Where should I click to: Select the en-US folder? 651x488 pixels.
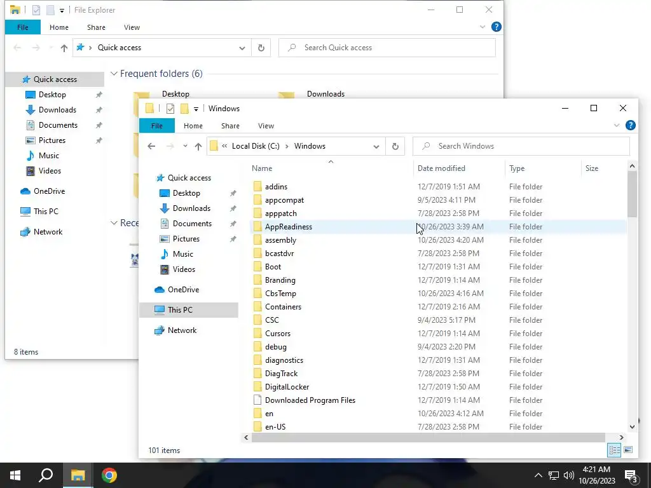pyautogui.click(x=275, y=426)
